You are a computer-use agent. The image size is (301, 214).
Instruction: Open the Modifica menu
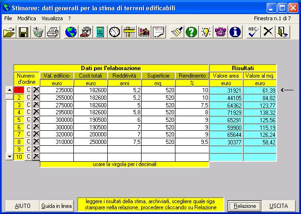click(26, 18)
